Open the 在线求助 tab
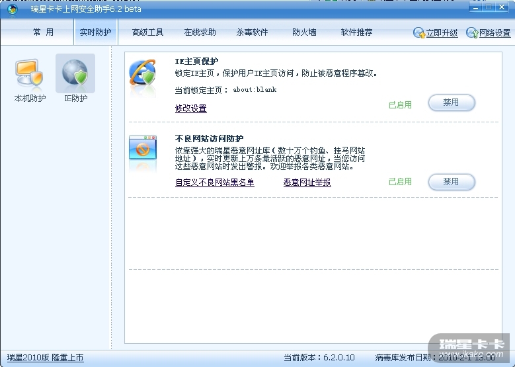515x367 pixels. (x=200, y=32)
